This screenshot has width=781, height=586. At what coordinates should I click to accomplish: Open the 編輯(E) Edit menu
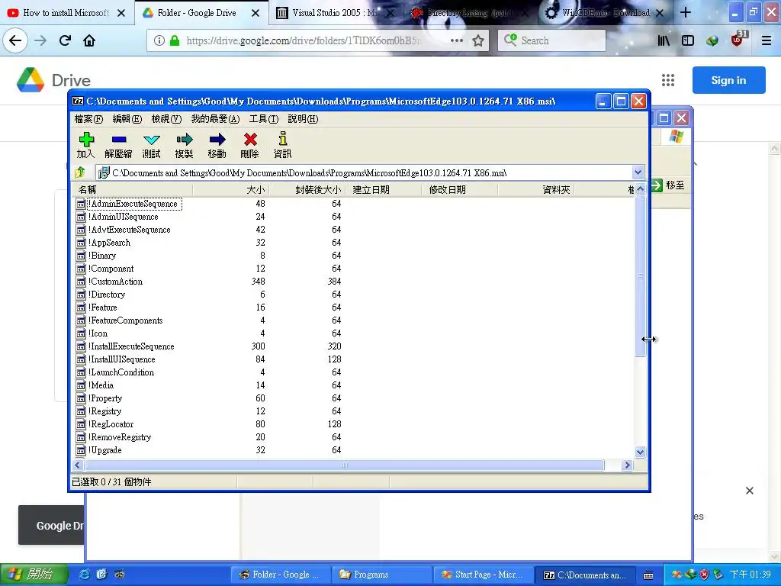(127, 119)
